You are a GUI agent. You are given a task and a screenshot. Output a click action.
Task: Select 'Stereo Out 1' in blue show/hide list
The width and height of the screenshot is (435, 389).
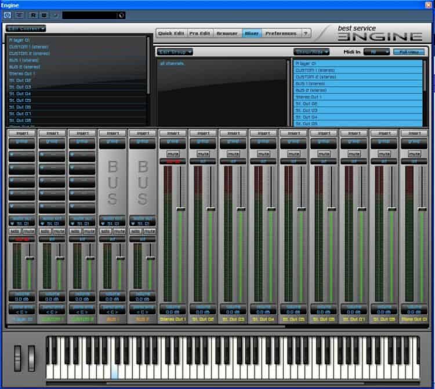pos(358,97)
